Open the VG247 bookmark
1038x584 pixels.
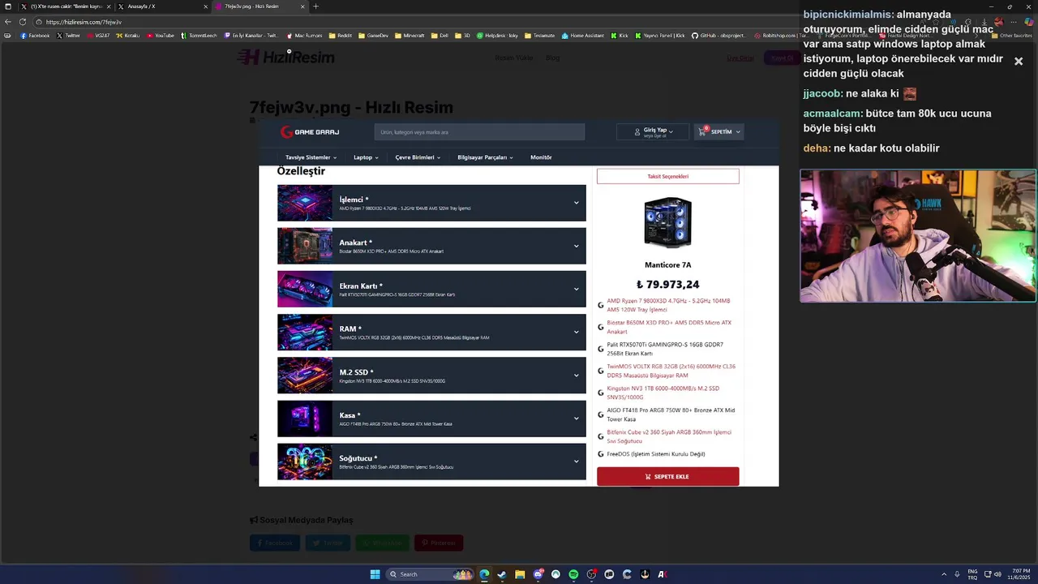point(98,36)
